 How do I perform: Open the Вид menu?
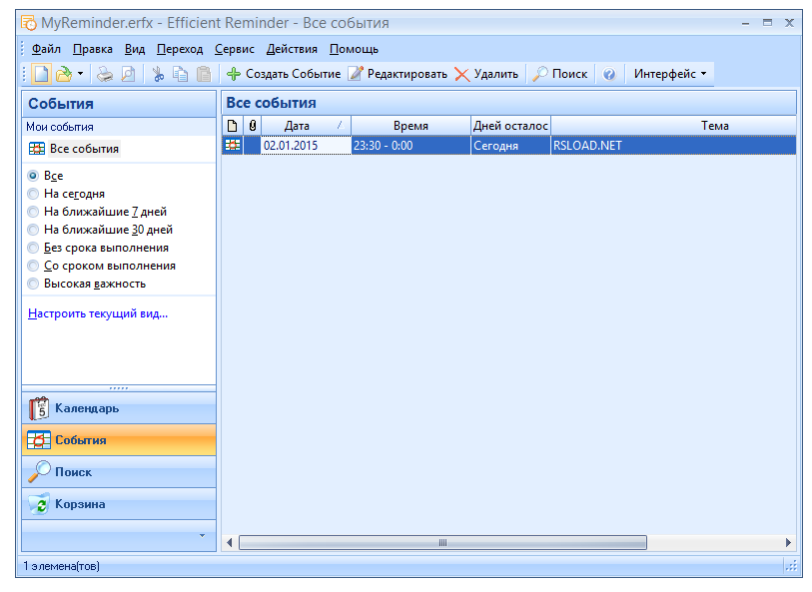coord(135,49)
